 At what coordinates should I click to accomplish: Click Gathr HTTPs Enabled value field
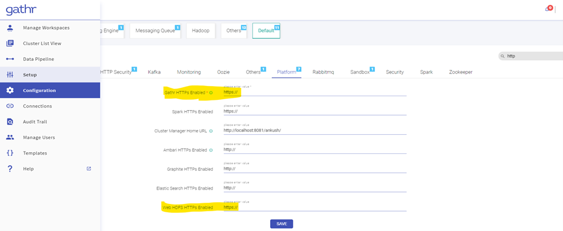pos(315,92)
